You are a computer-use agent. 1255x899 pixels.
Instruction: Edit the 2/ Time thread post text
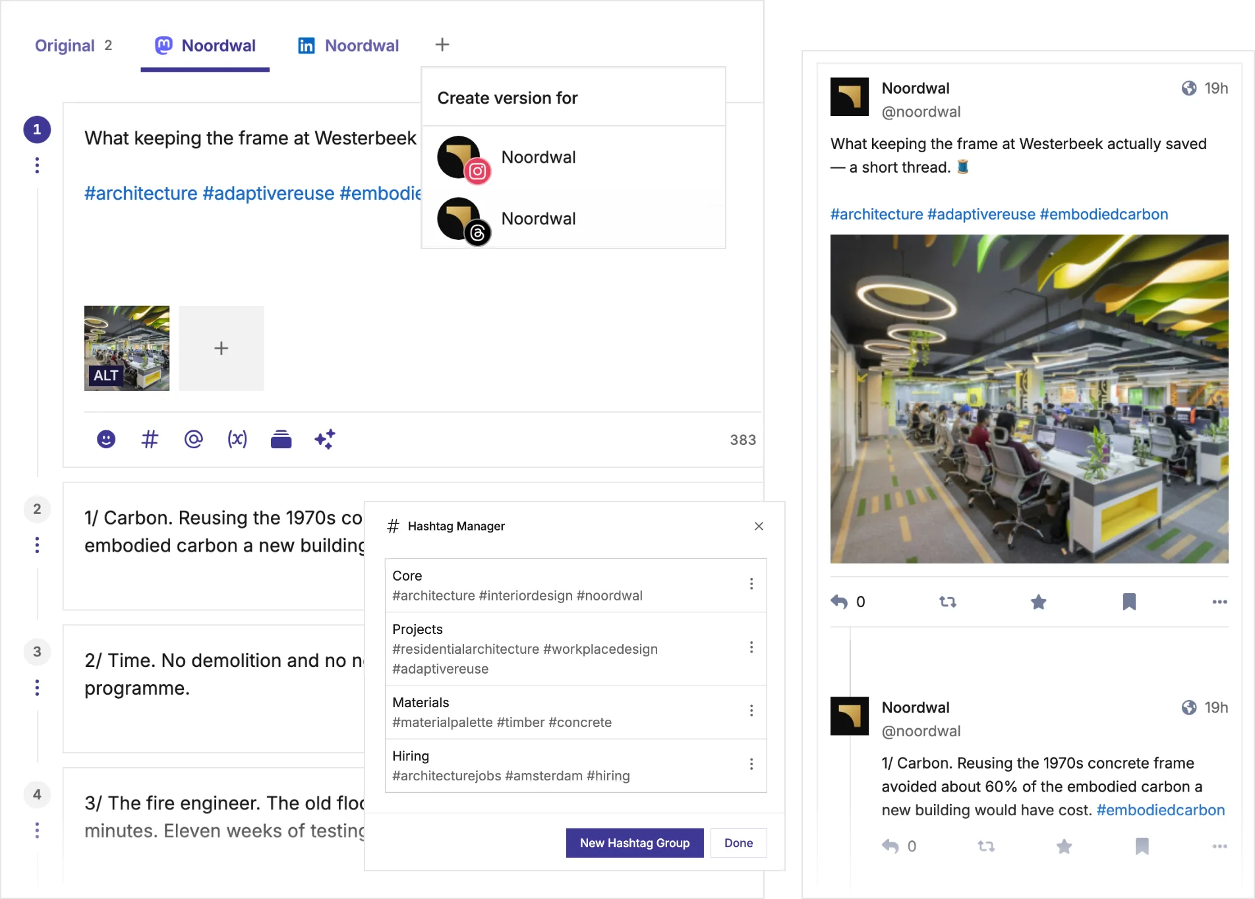pos(224,674)
